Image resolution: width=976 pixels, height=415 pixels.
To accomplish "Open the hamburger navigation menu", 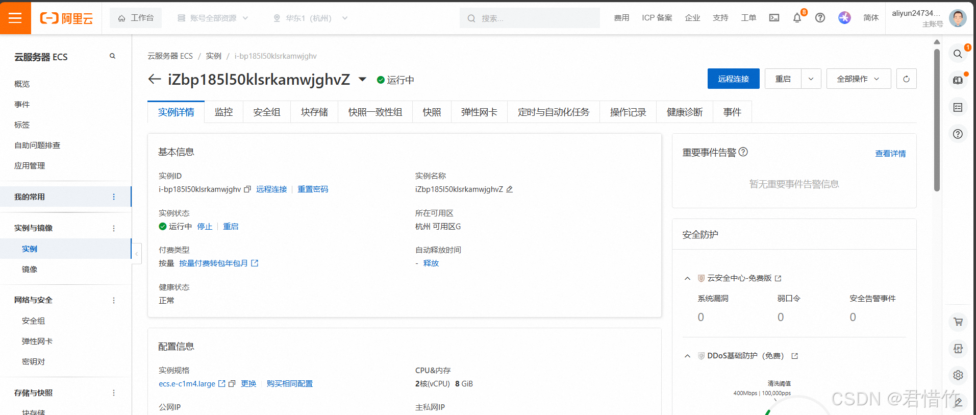I will pyautogui.click(x=15, y=18).
